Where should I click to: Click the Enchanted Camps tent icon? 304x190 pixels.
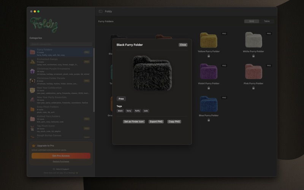click(x=32, y=62)
